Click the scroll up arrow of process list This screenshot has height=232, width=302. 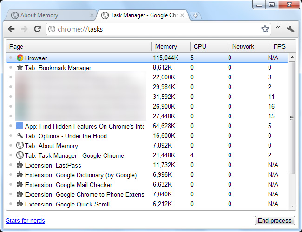coord(292,57)
